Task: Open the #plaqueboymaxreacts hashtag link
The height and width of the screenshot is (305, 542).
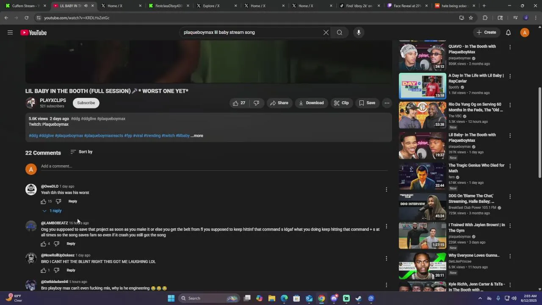Action: 103,136
